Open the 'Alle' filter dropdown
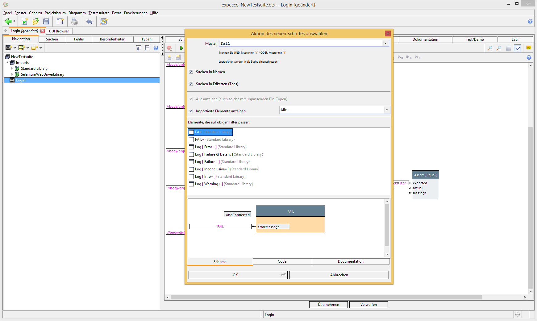 coord(387,110)
